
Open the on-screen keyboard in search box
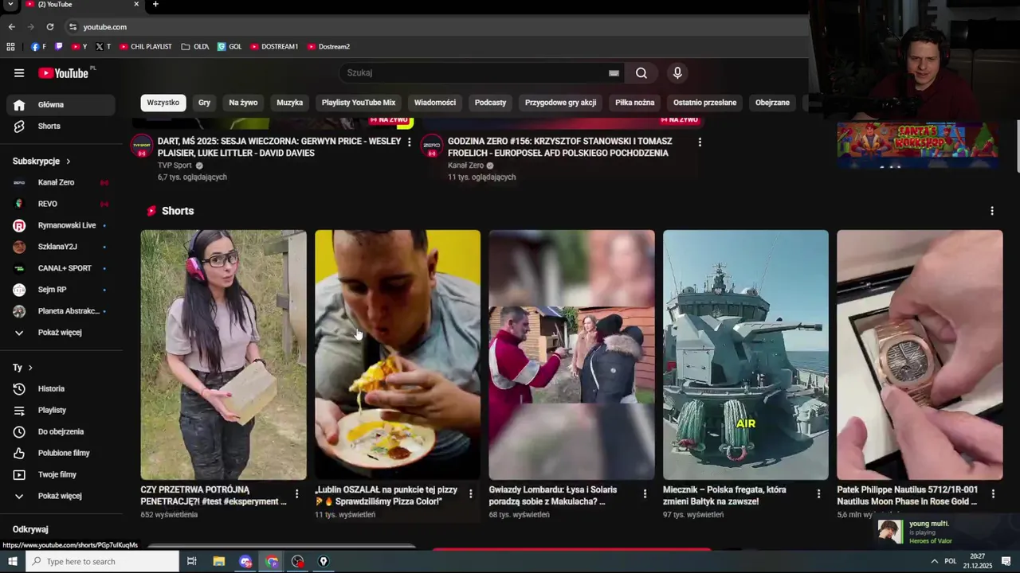tap(614, 73)
